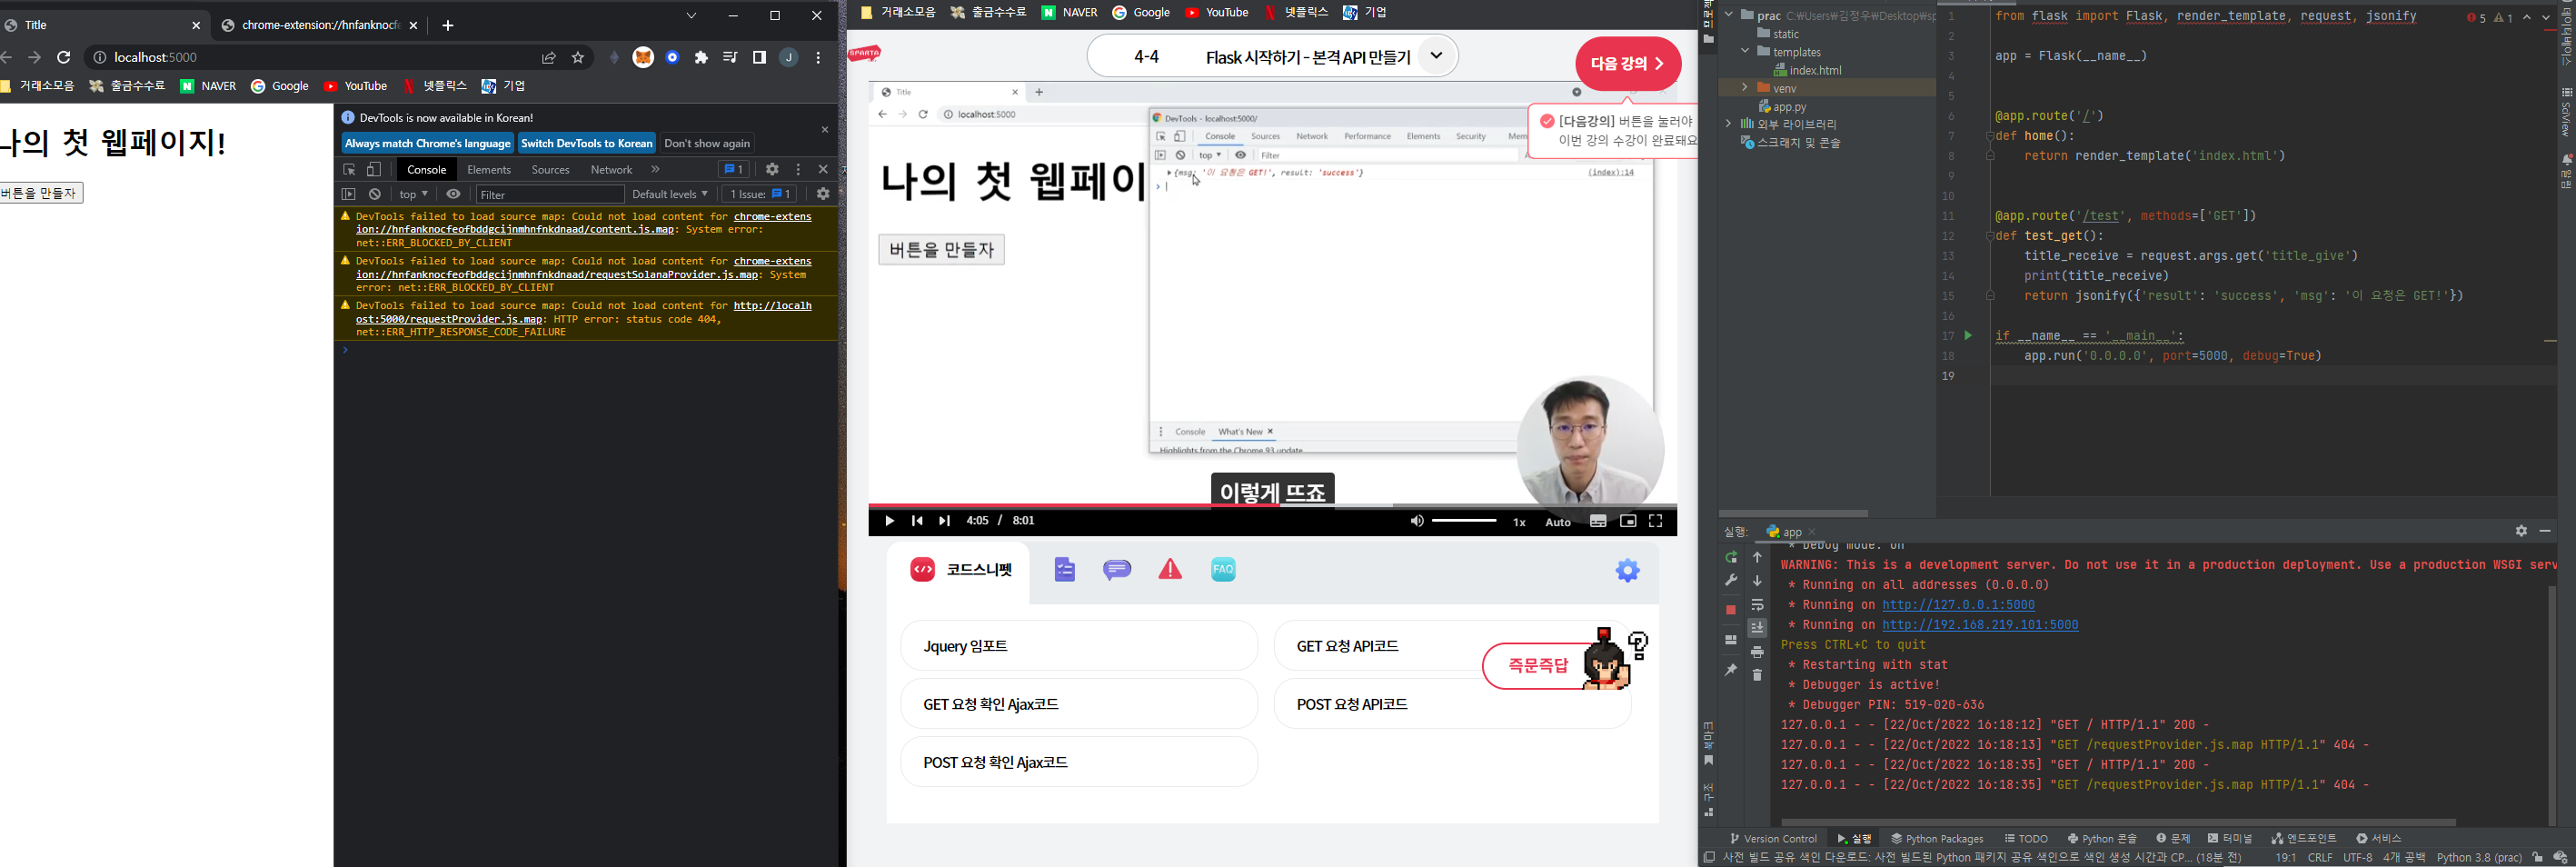
Task: Expand lecture list dropdown 4-4
Action: tap(1436, 56)
